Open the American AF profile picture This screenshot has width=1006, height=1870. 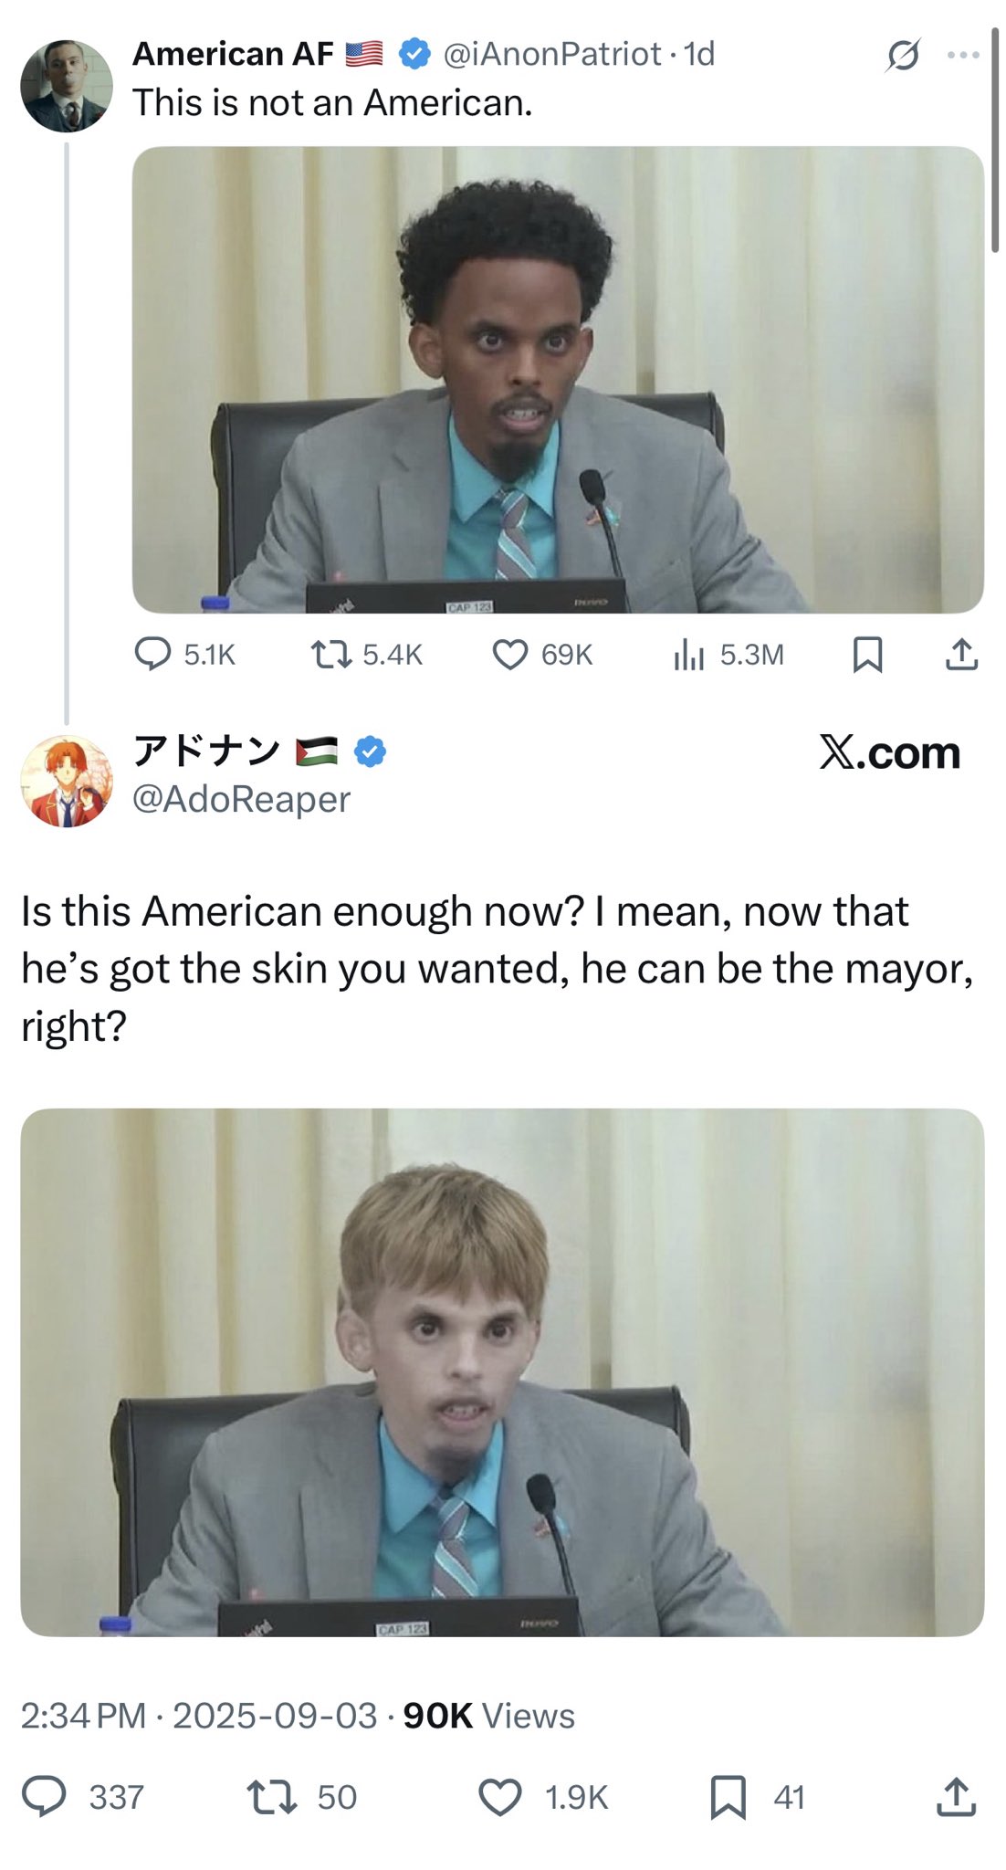pyautogui.click(x=67, y=86)
